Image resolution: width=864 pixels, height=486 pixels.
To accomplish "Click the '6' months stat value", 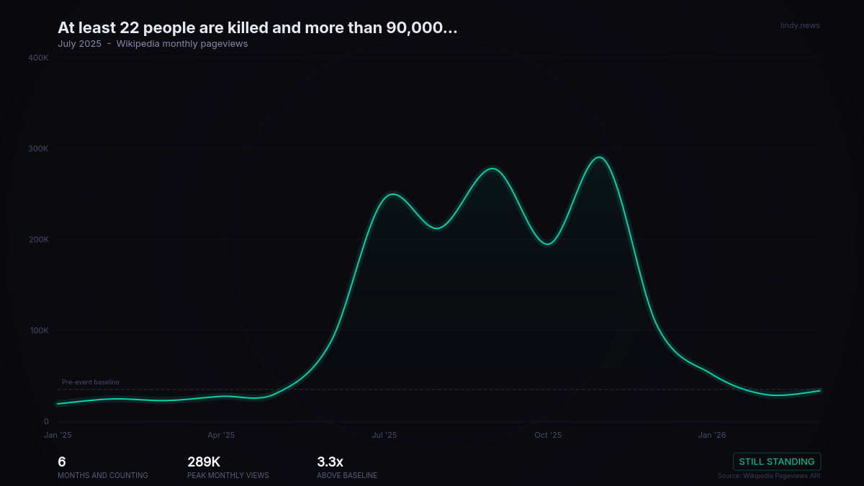I will point(62,462).
